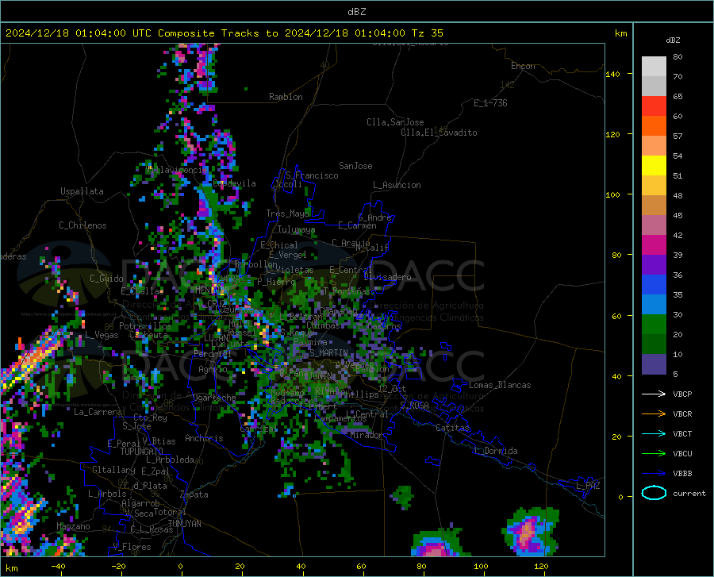Click the orange VBCR arrow symbol

tap(654, 414)
